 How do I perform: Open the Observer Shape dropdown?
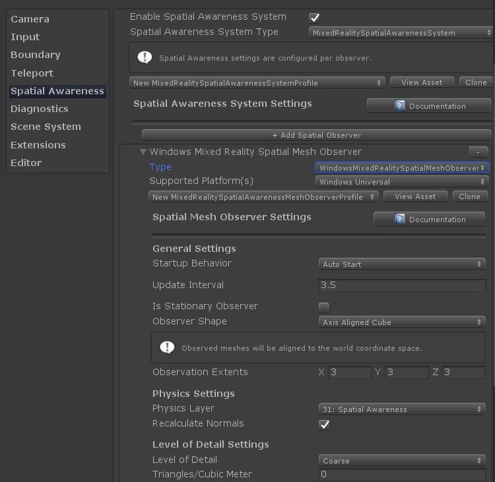pos(402,322)
